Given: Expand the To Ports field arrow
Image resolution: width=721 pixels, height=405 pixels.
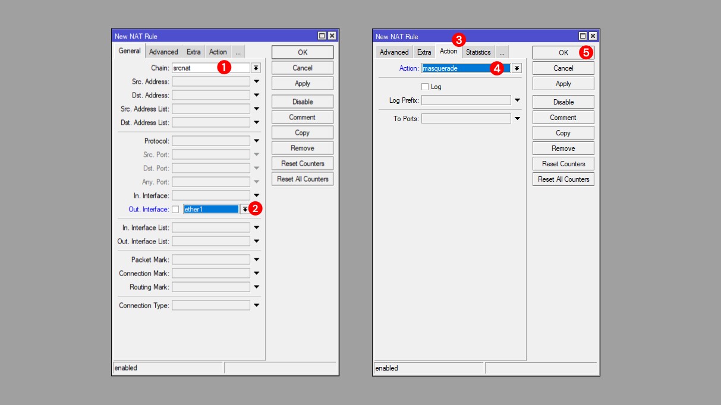Looking at the screenshot, I should [517, 119].
